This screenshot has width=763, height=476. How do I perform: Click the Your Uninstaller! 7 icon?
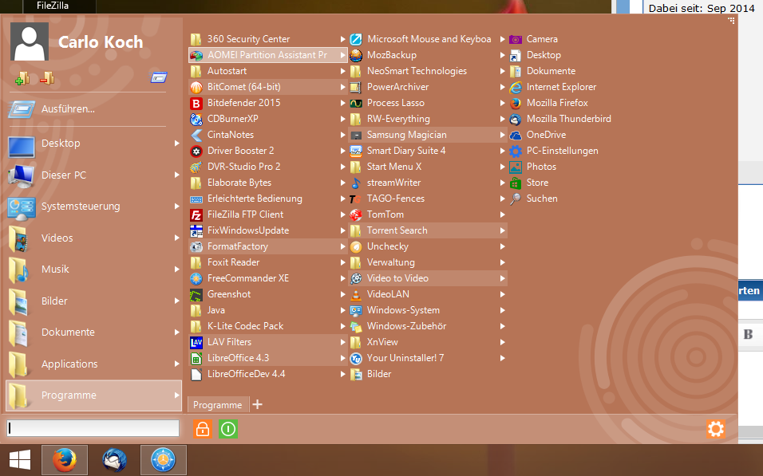coord(356,358)
